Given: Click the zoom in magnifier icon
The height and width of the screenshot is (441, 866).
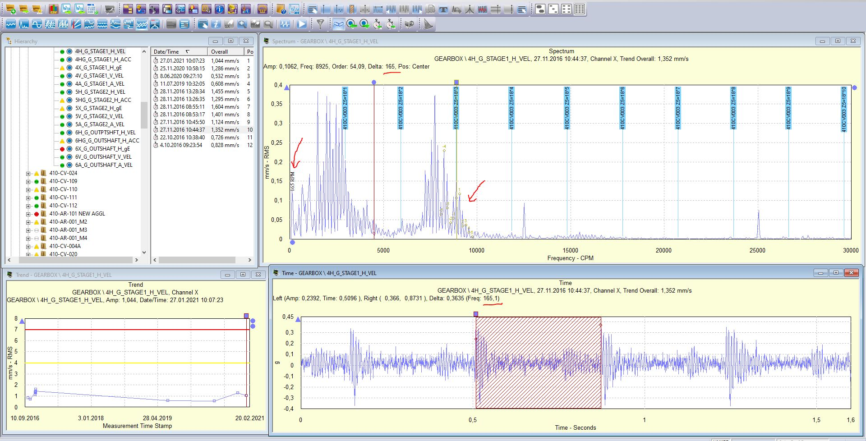Looking at the screenshot, I should click(242, 24).
